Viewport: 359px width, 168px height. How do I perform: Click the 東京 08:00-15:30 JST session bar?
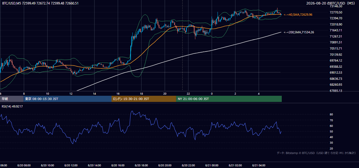pyautogui.click(x=67, y=99)
